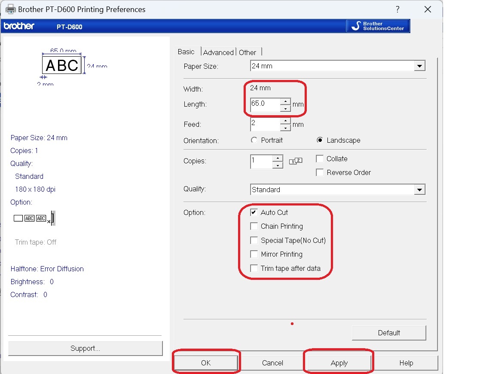Screen dimensions: 495x374
Task: Click the tape cut option preview icon
Action: (34, 218)
